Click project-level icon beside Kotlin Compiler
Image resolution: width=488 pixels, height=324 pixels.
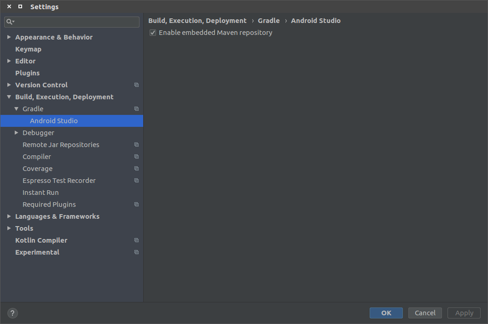tap(136, 240)
